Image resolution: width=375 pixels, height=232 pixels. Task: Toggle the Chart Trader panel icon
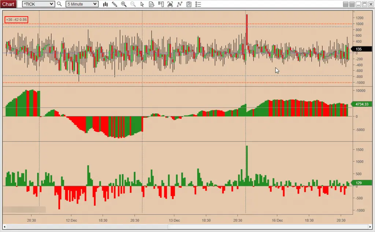(x=161, y=4)
